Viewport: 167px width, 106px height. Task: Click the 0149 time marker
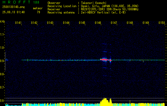[146, 23]
